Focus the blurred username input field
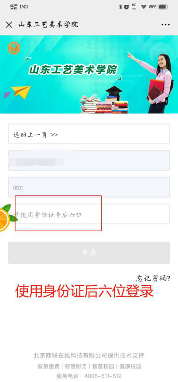 [89, 160]
